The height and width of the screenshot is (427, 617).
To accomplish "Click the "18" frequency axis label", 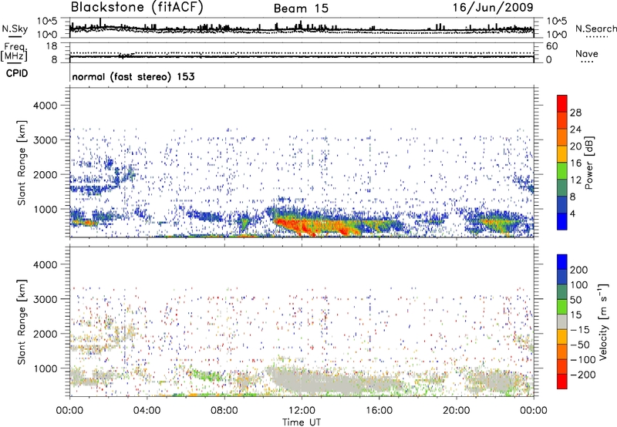I will point(52,46).
